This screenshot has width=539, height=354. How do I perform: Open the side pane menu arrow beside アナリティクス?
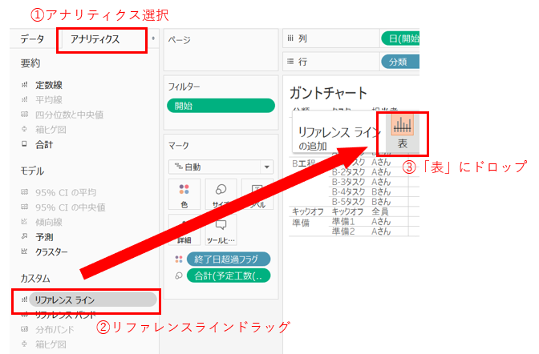coord(153,38)
